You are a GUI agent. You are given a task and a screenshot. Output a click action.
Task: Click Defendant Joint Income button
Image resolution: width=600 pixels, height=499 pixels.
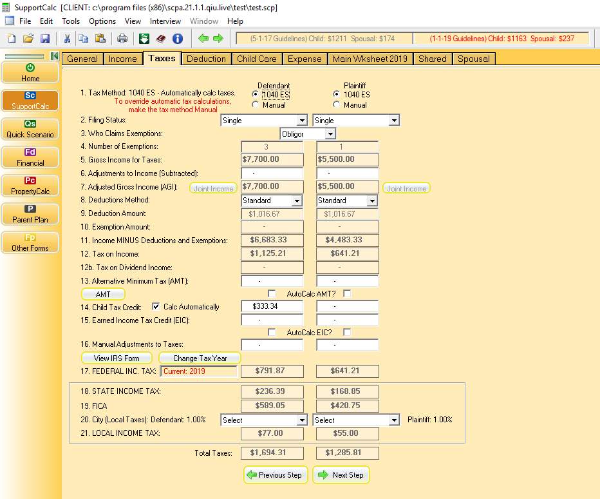(214, 188)
